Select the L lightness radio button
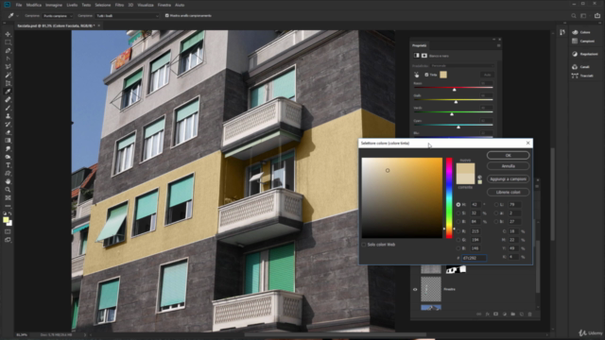This screenshot has width=605, height=340. pos(496,205)
